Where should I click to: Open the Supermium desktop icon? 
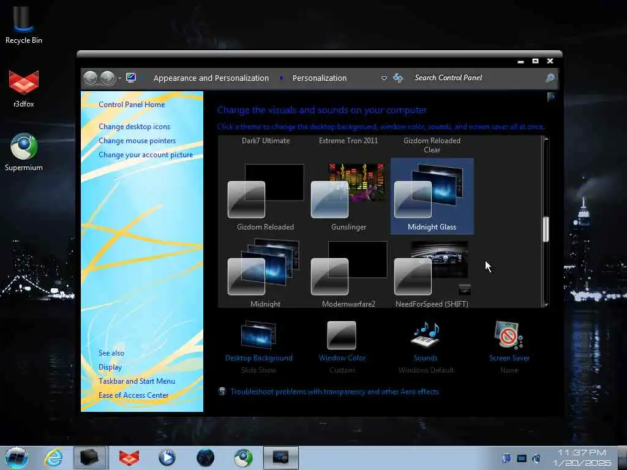point(24,152)
